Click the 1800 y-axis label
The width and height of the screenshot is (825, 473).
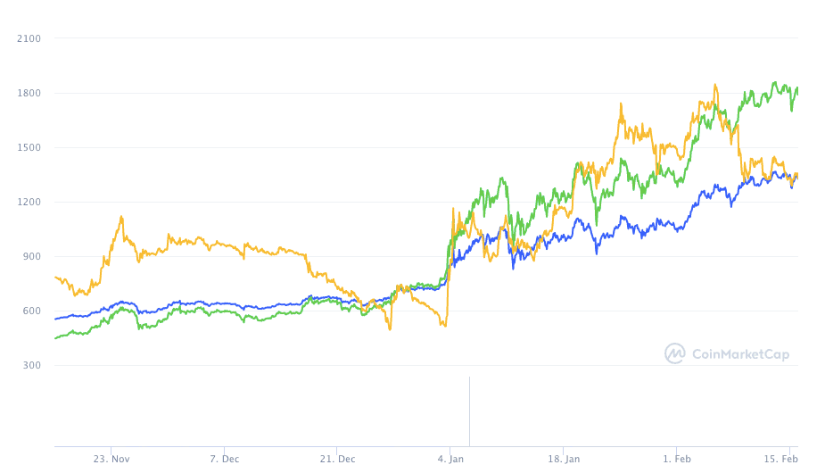point(29,93)
